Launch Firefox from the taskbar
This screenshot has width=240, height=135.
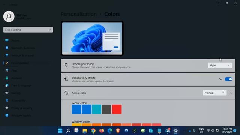[x=102, y=131]
